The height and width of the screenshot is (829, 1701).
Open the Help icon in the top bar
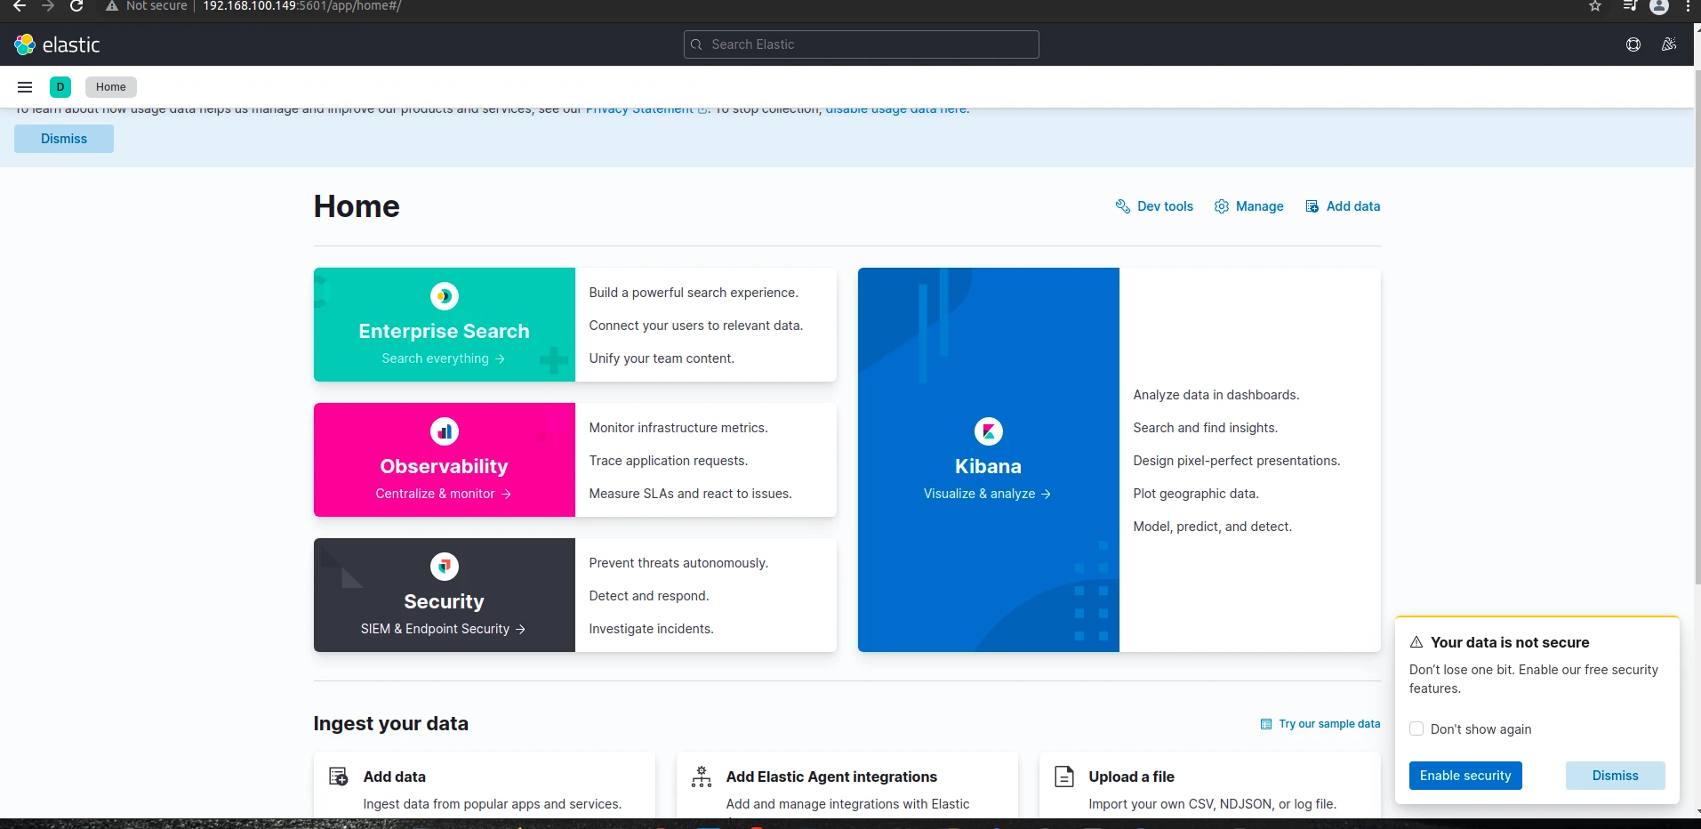coord(1633,44)
